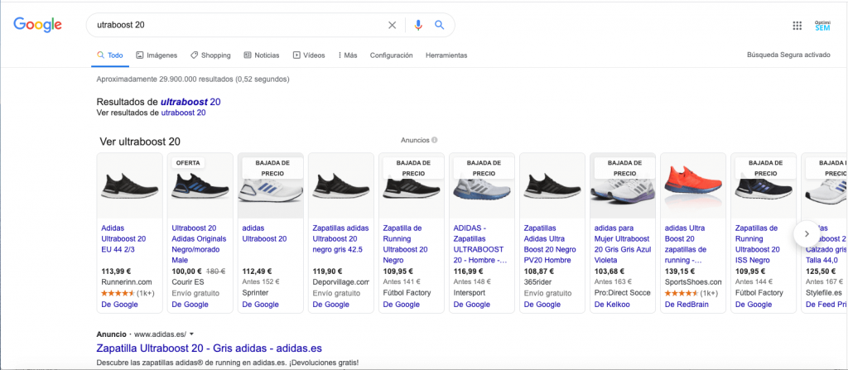Click the Google logo
The width and height of the screenshot is (848, 370).
click(x=38, y=24)
